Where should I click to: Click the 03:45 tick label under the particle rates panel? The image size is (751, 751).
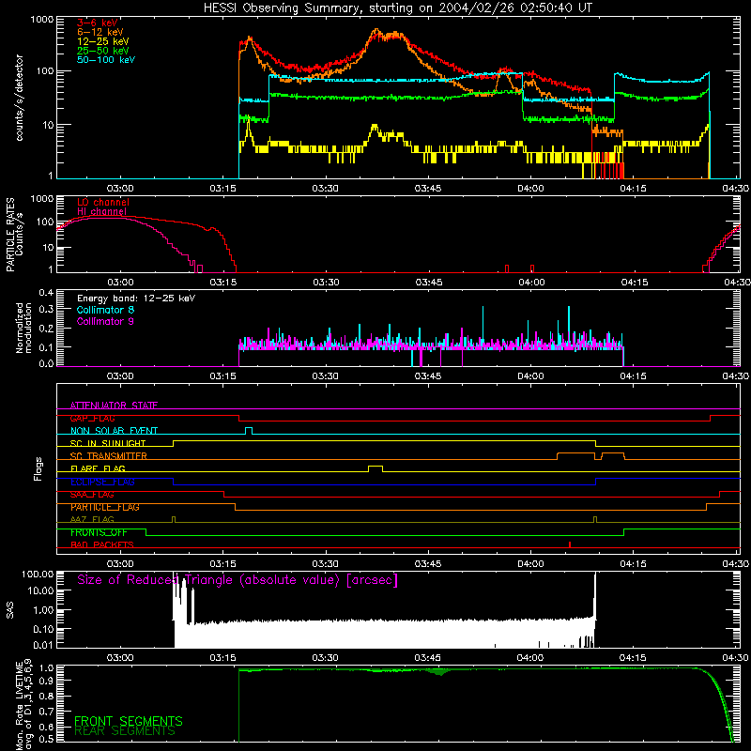click(x=428, y=283)
